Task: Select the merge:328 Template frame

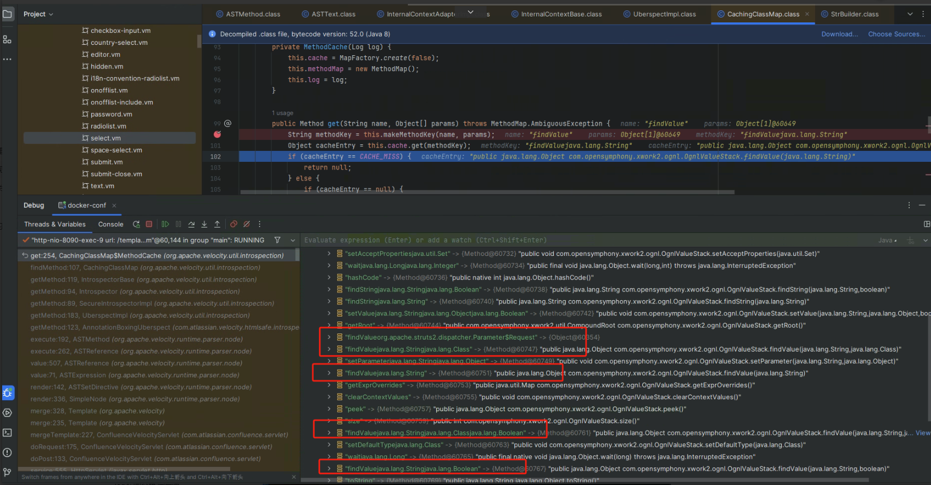Action: tap(159, 411)
